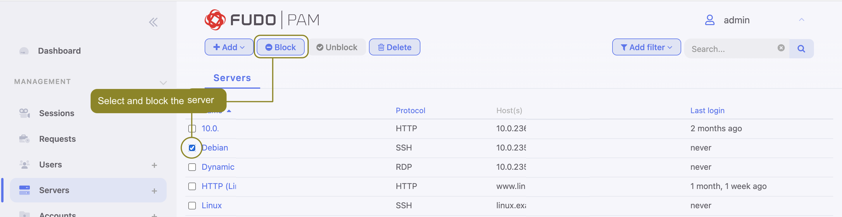Click the Unblock button
This screenshot has width=842, height=217.
tap(337, 47)
